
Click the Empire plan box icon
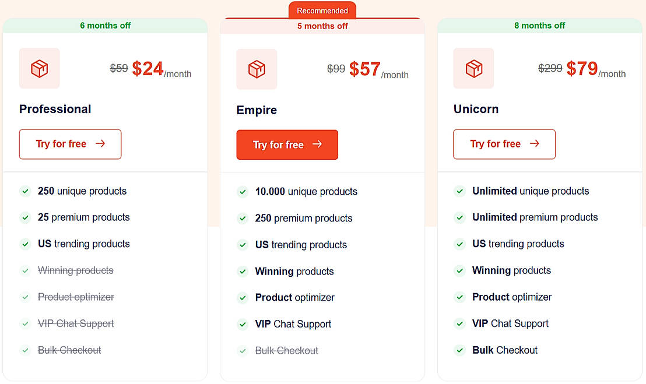[257, 69]
